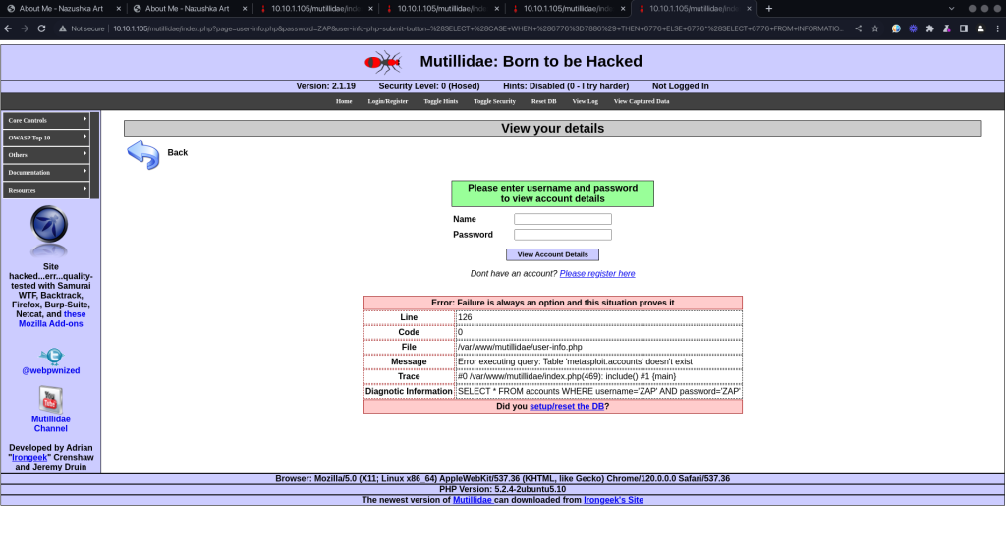Follow the 'Please register here' link
The image size is (1006, 554).
(597, 274)
